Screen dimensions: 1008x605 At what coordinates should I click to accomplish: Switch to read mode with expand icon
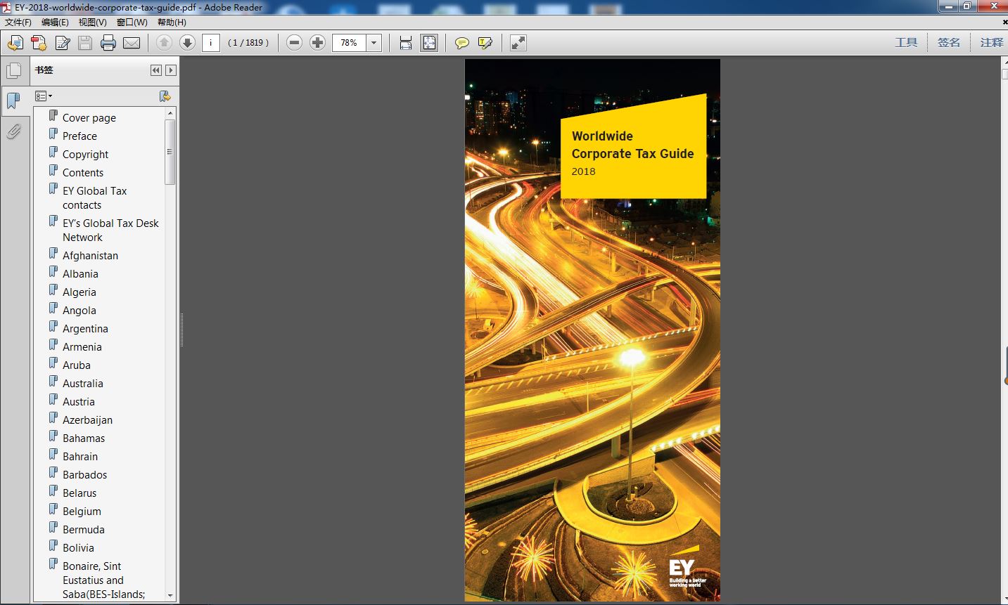click(518, 43)
